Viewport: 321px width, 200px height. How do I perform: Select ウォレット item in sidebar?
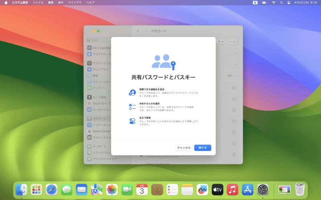click(x=99, y=137)
